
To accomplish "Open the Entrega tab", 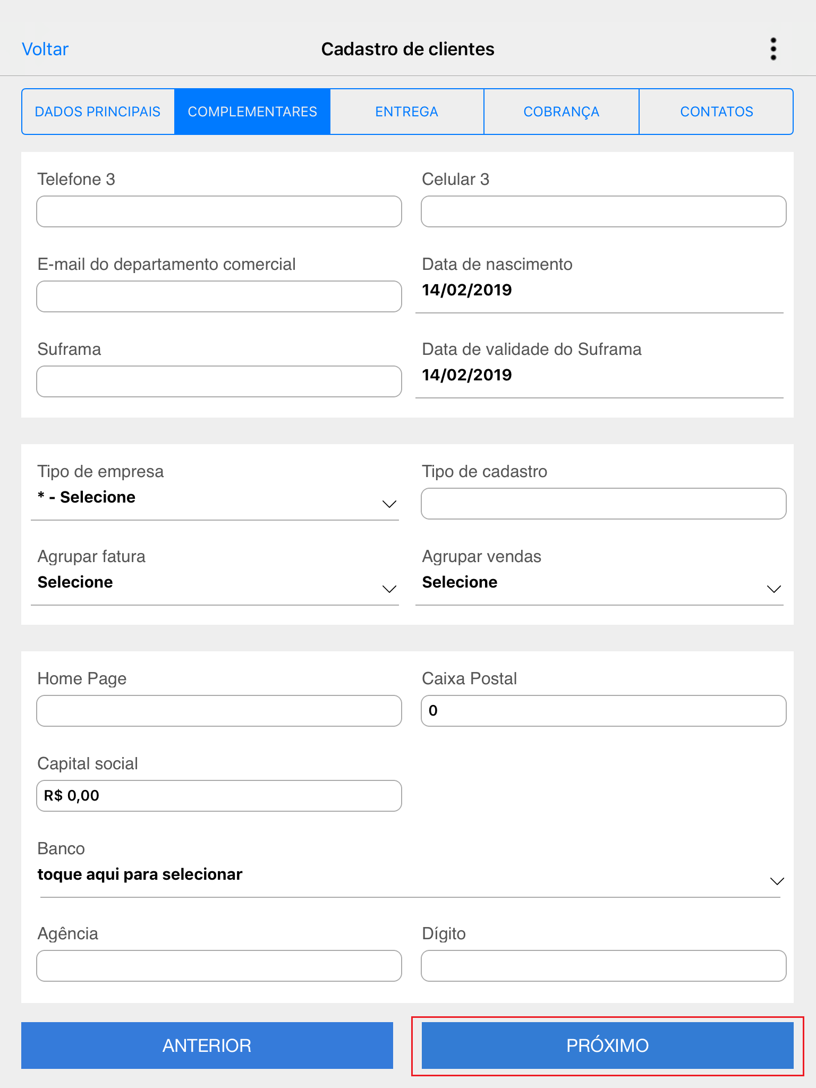I will (x=406, y=112).
